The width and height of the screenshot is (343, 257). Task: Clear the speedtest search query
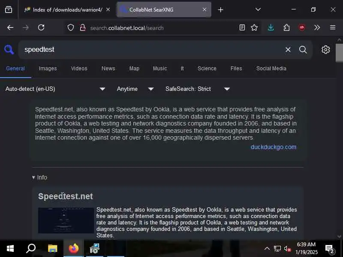point(288,50)
